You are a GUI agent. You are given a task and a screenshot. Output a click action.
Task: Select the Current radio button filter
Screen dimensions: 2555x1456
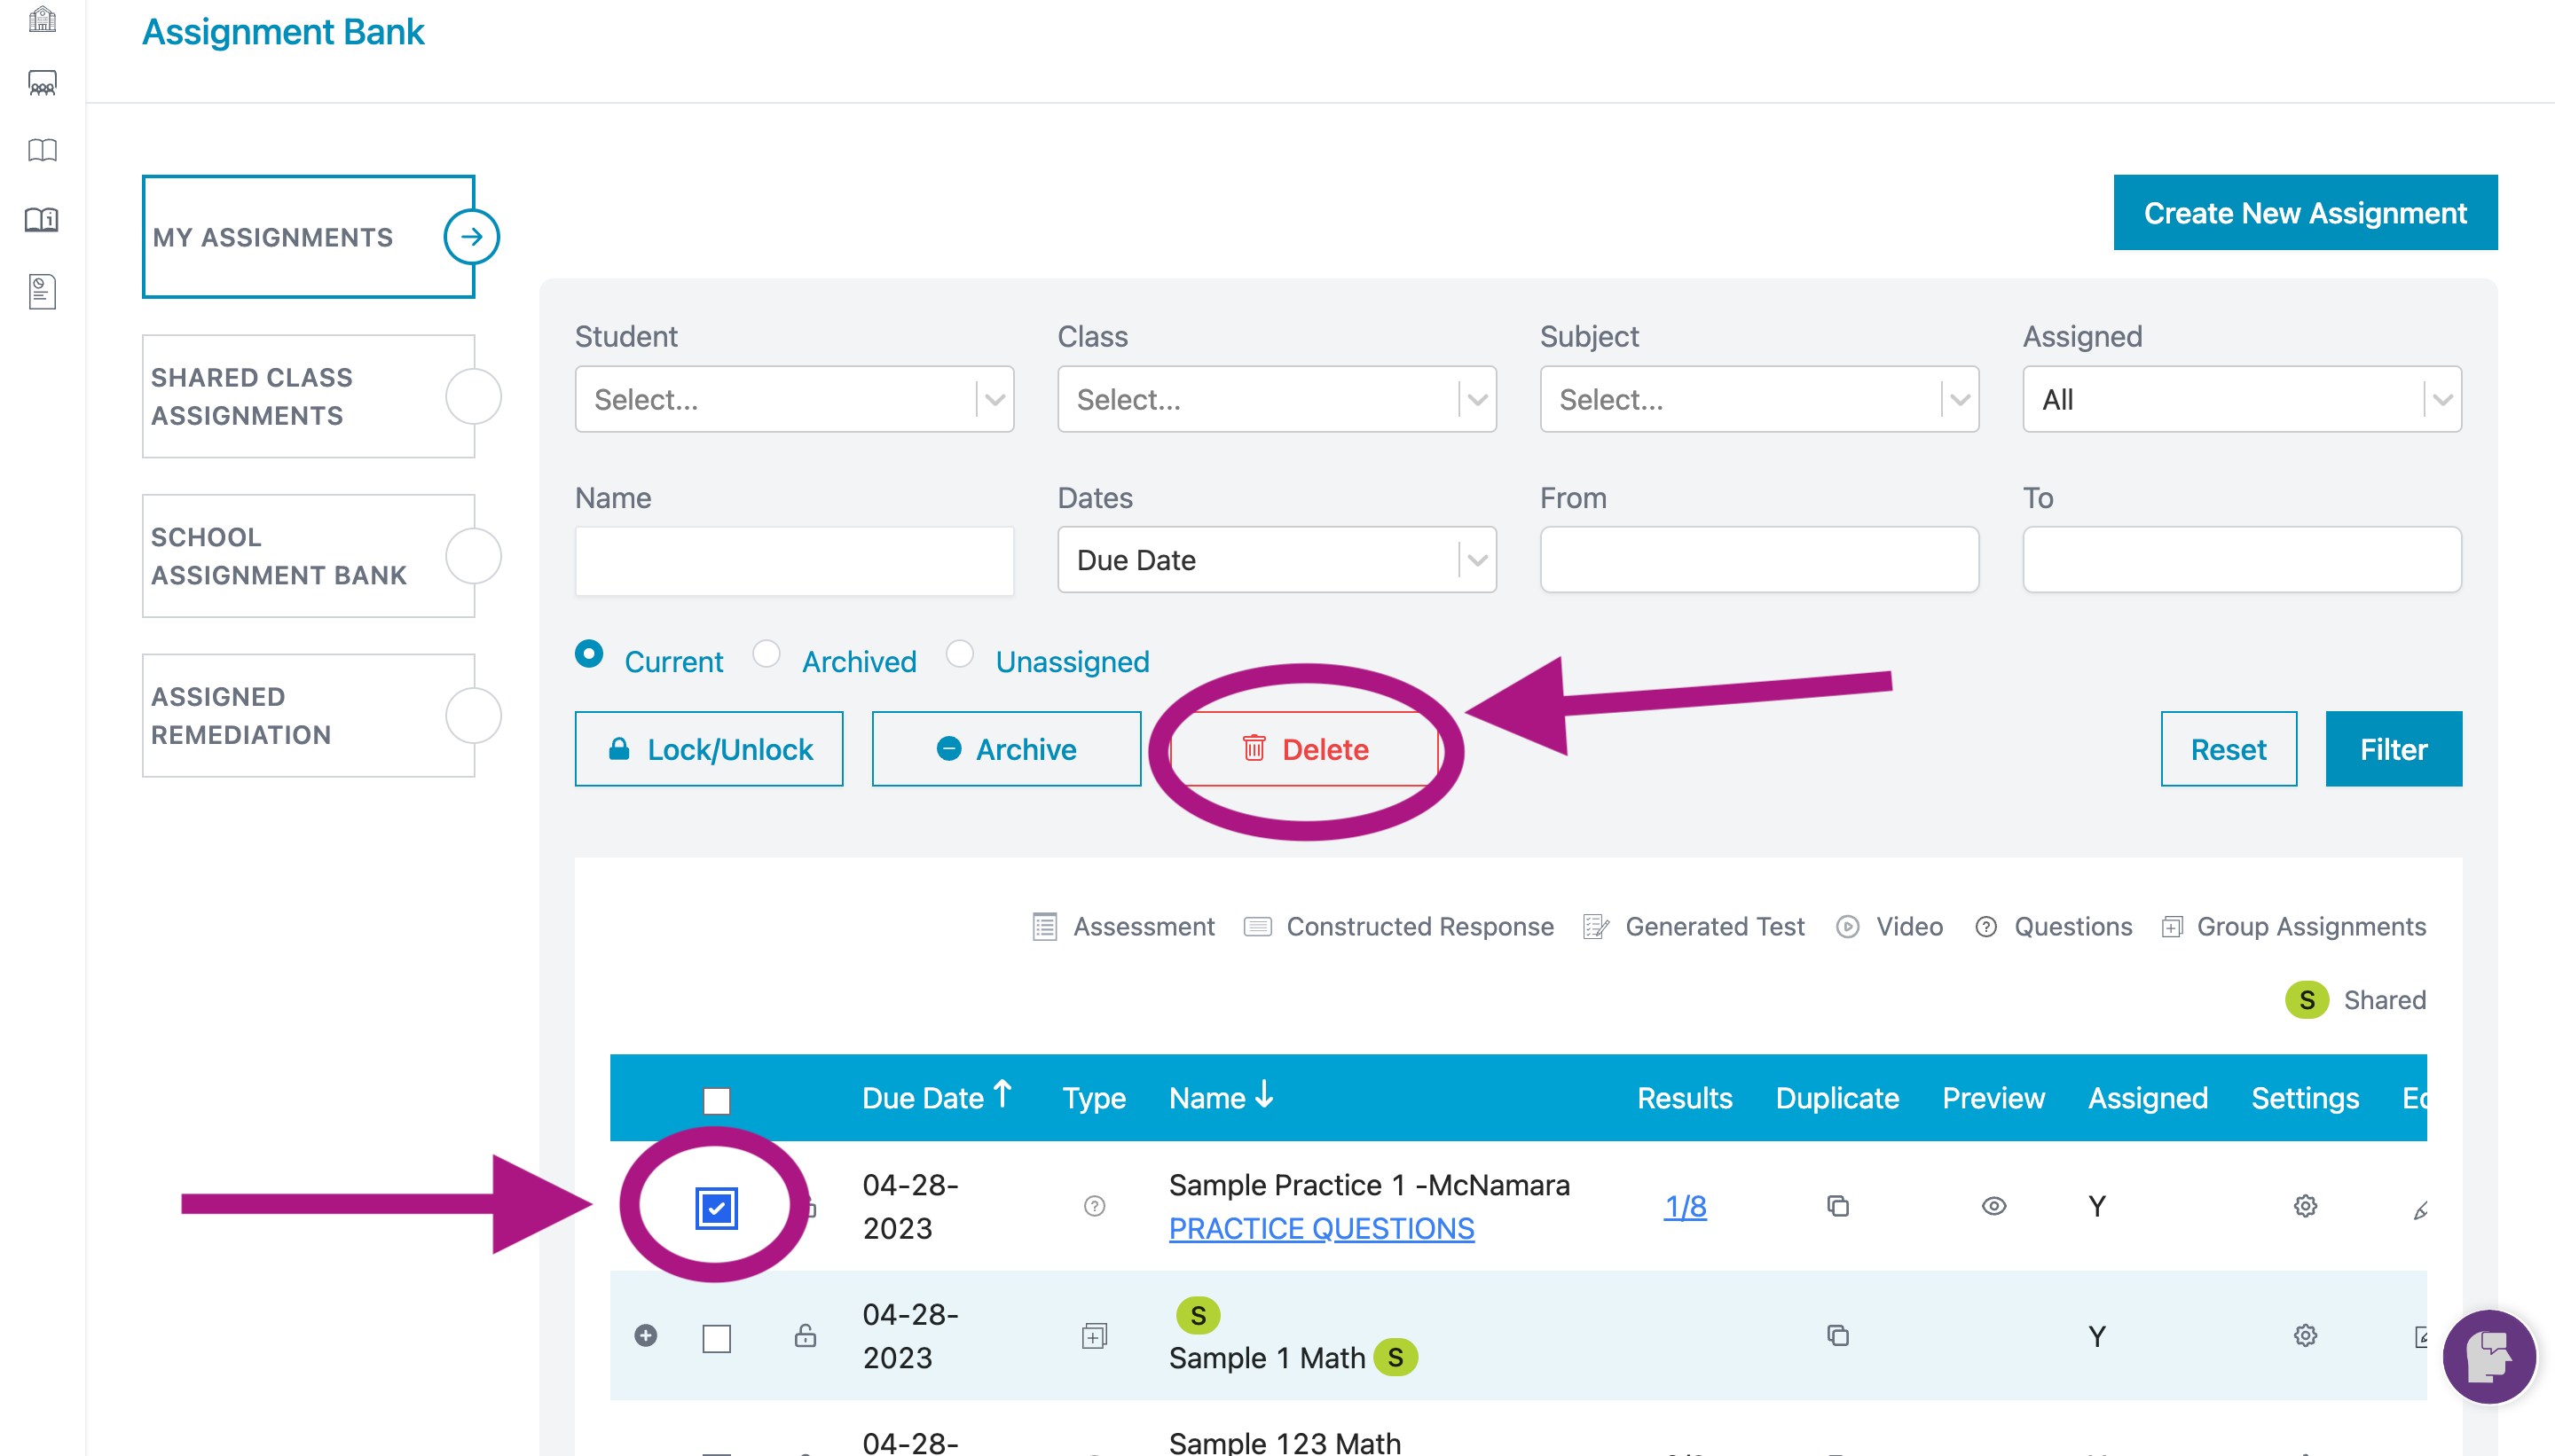[x=592, y=660]
